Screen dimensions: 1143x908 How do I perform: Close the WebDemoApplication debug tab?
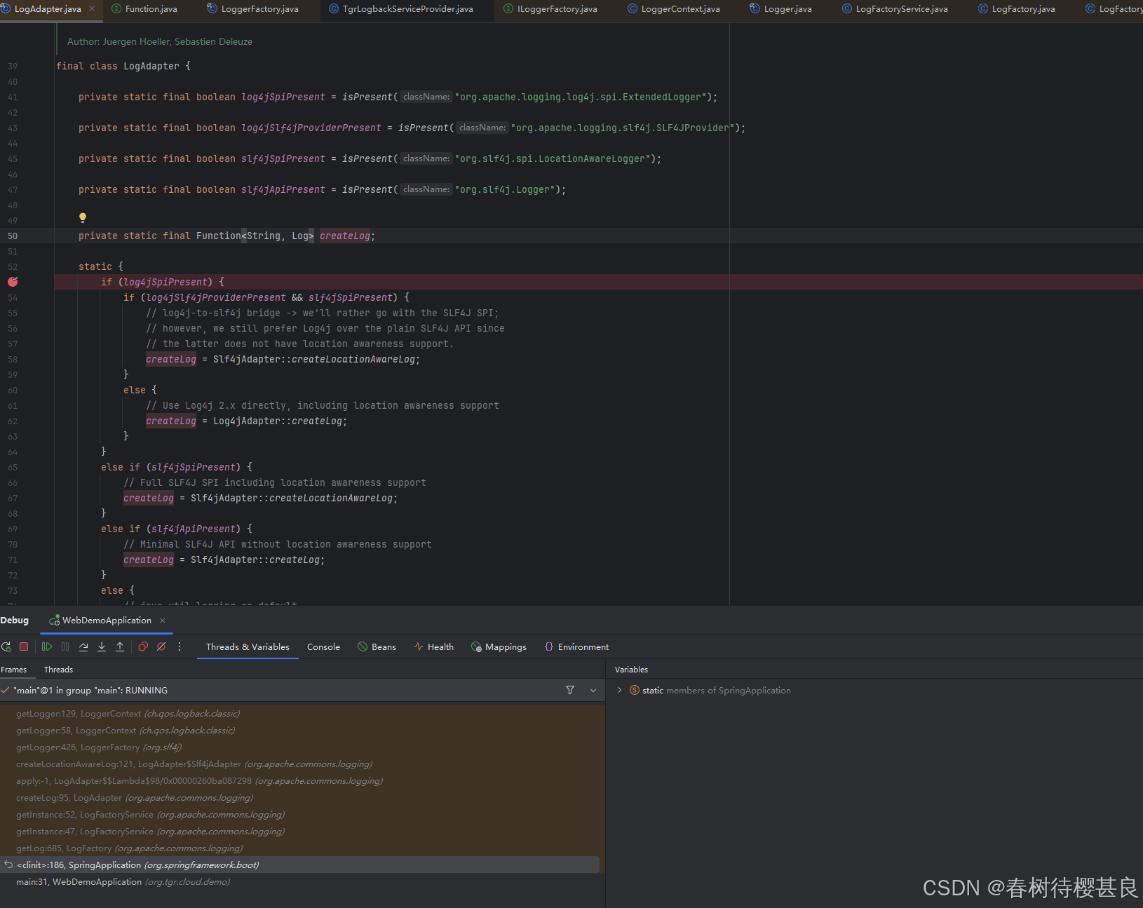pyautogui.click(x=163, y=621)
